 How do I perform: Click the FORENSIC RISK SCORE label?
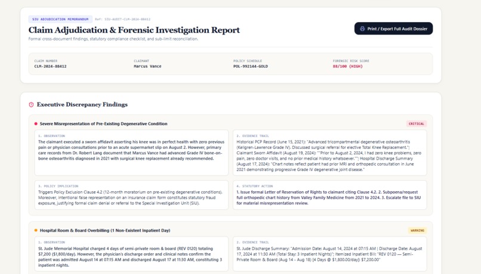point(351,61)
